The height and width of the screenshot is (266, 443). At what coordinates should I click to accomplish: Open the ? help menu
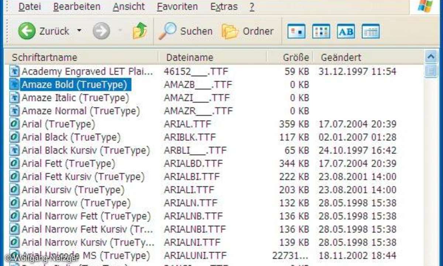252,7
